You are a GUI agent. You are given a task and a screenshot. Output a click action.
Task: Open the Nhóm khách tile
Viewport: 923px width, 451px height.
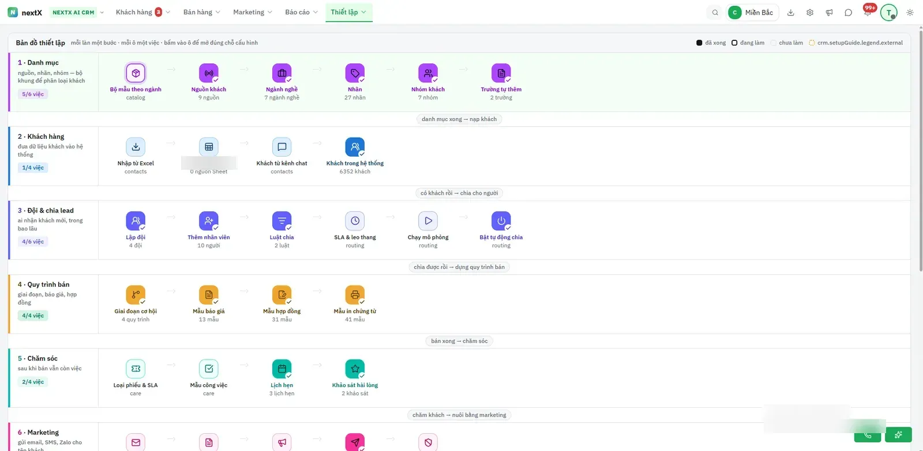click(x=428, y=81)
